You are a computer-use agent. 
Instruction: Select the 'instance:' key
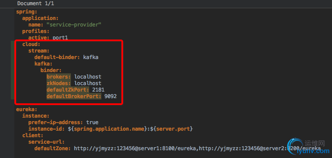pyautogui.click(x=36, y=116)
